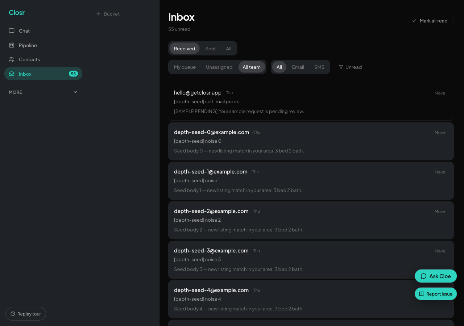Add a new Bucket
Screen dimensions: 464x326
pos(108,14)
